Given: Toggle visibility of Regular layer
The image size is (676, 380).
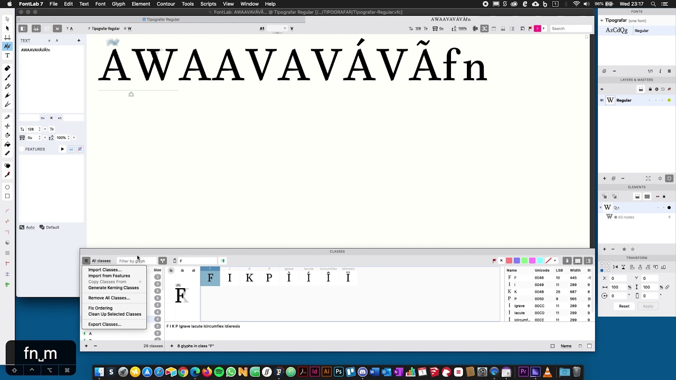Looking at the screenshot, I should pos(602,100).
